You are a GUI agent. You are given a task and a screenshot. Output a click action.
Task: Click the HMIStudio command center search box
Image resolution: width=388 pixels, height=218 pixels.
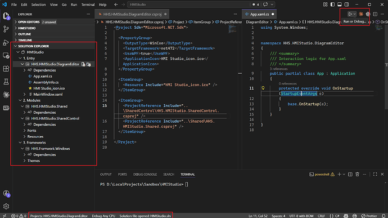188,5
